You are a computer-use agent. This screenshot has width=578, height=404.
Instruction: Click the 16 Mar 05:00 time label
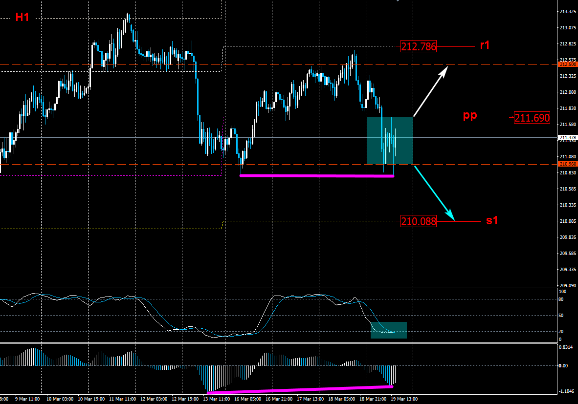(x=248, y=399)
